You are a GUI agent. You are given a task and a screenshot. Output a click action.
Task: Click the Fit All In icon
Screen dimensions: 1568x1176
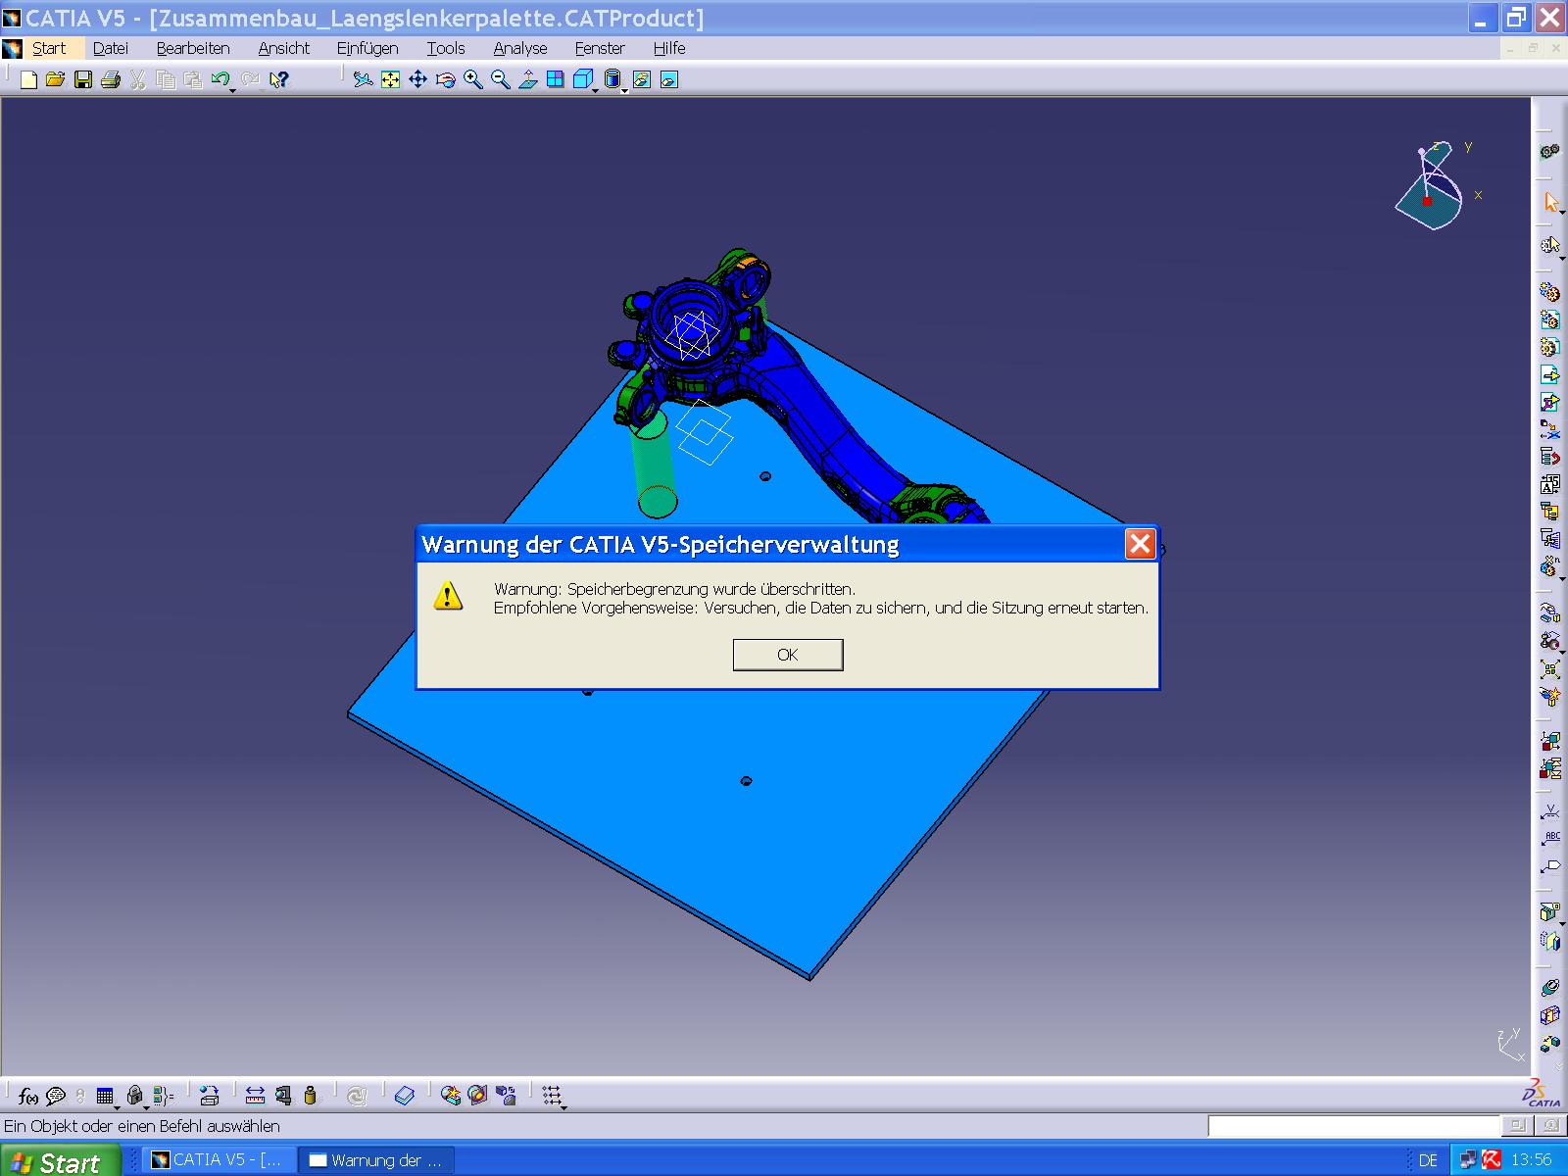click(390, 79)
